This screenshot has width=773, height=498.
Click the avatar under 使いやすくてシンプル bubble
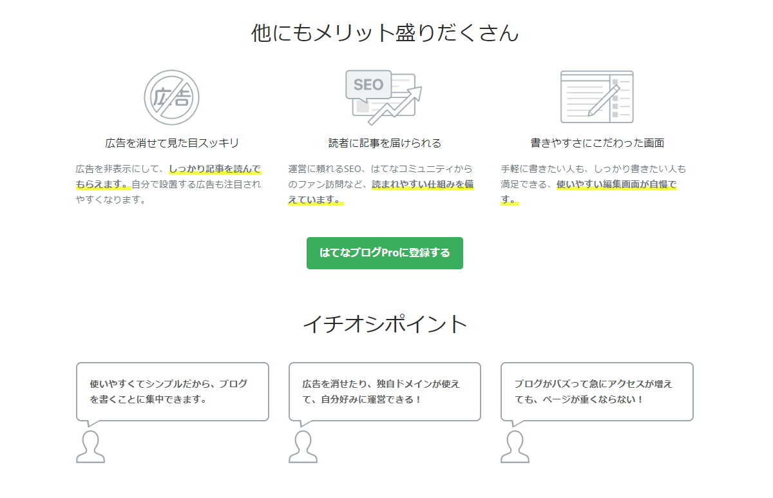click(90, 446)
